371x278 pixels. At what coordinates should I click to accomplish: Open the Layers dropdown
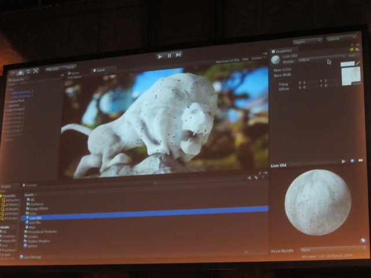point(308,42)
